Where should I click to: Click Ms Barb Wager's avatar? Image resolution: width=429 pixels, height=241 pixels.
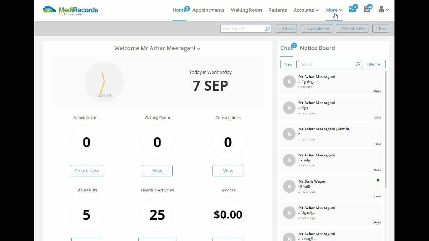289,186
